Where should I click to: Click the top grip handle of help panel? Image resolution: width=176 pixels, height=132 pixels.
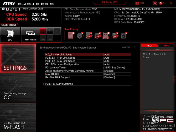pyautogui.click(x=157, y=49)
